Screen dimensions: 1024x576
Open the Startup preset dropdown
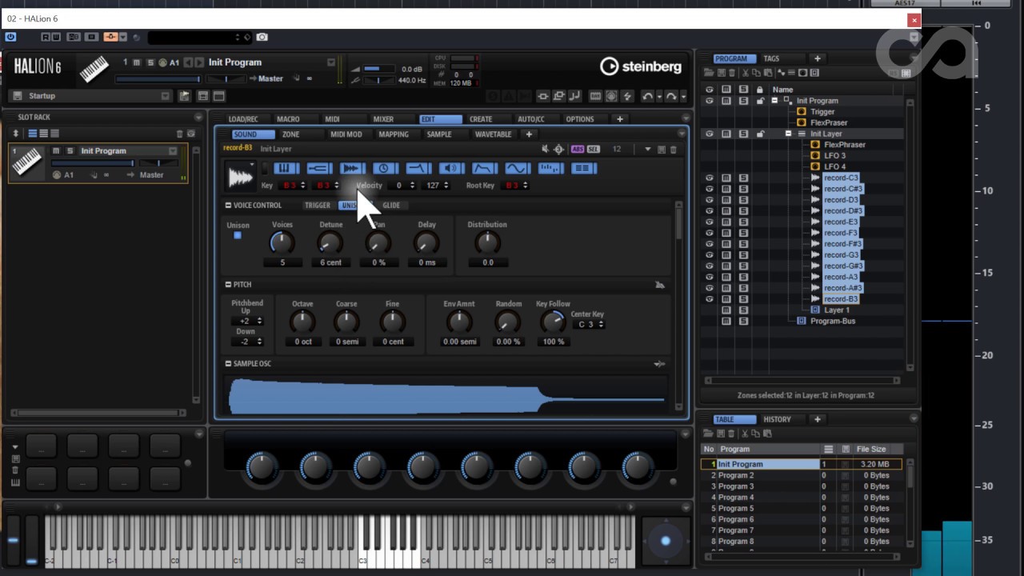pos(166,96)
